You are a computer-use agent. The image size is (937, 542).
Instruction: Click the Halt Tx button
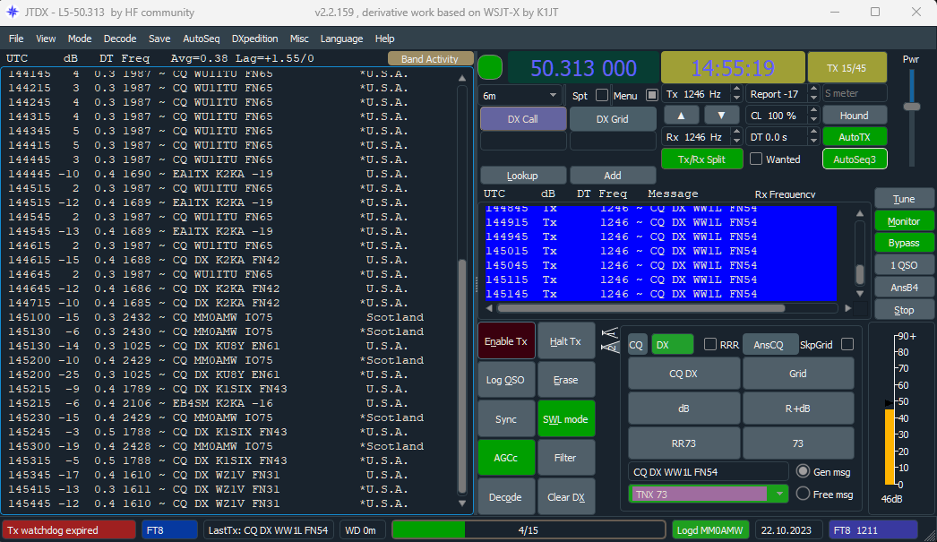(565, 341)
